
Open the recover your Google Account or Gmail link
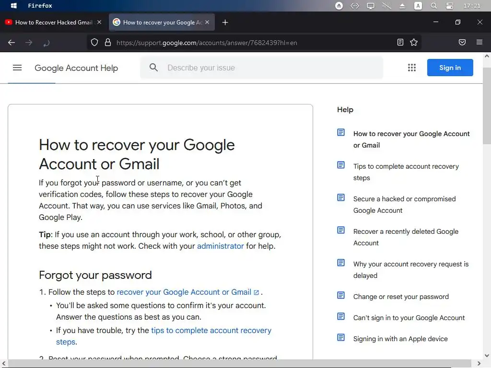click(187, 292)
